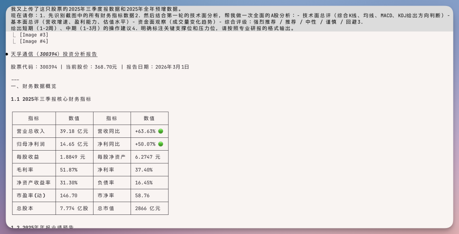Click the 146.70 value cell
This screenshot has width=459, height=234.
coord(74,196)
